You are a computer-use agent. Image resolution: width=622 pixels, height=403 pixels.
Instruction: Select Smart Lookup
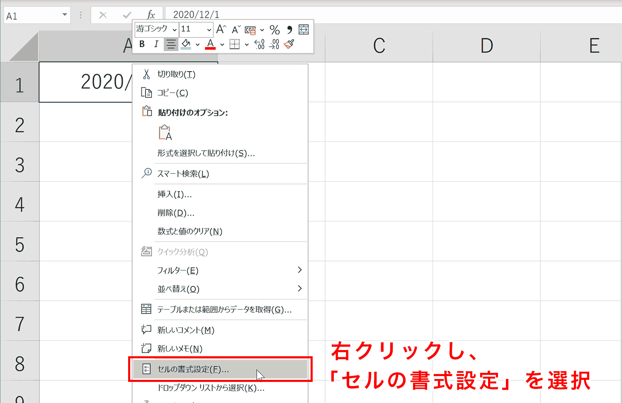(220, 174)
